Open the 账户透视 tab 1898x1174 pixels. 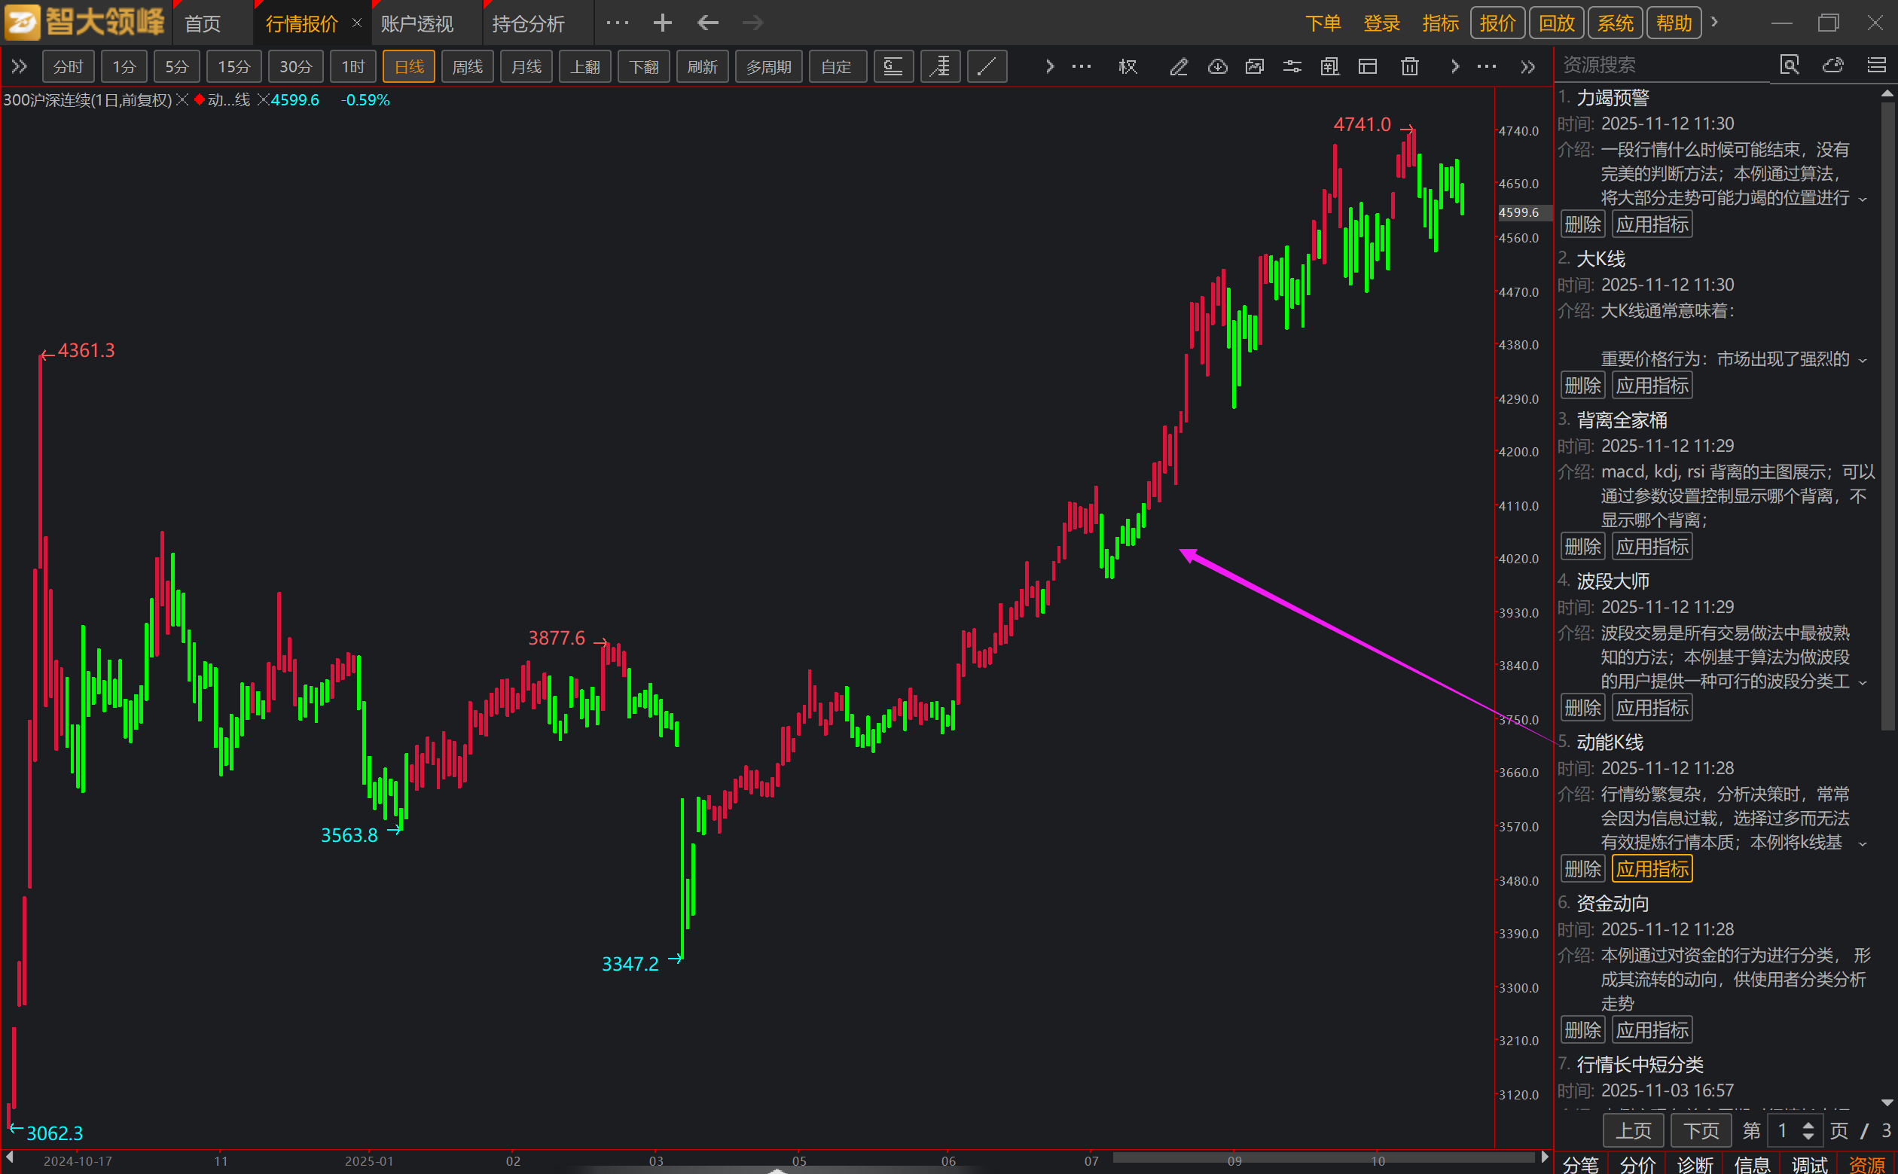(417, 23)
